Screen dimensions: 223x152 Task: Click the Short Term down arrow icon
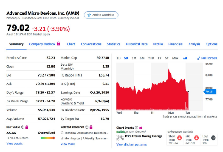click(x=180, y=138)
